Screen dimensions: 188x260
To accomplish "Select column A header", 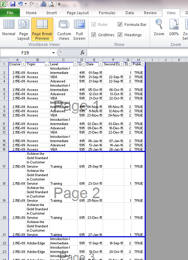I will pos(17,60).
